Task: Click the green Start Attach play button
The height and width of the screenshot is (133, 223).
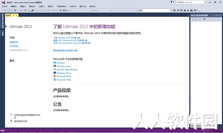Action: click(x=61, y=10)
